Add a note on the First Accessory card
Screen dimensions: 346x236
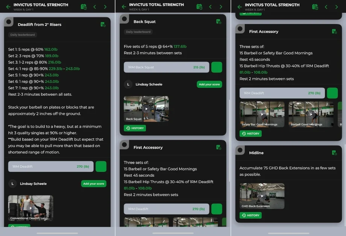(334, 32)
